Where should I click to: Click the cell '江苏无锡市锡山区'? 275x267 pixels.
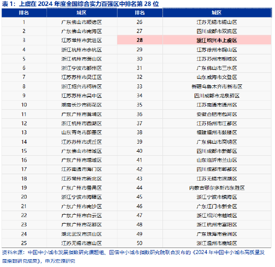click(217, 22)
